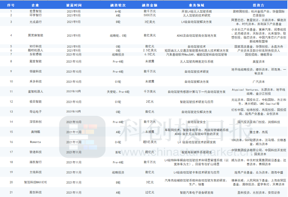Select company cell 殷创科技
The width and height of the screenshot is (288, 197).
point(36,192)
